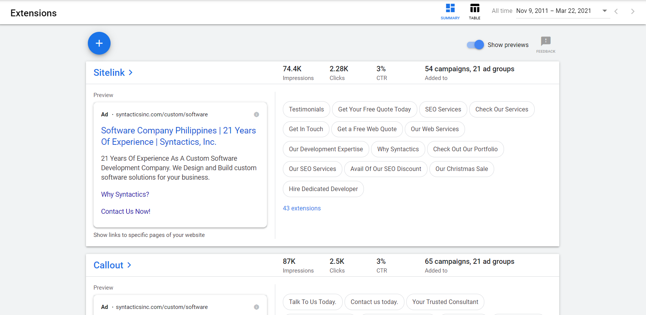Select Our SEO Services chip
Viewport: 646px width, 315px height.
(312, 169)
